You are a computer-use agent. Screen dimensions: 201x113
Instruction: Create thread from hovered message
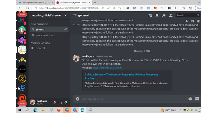click(x=193, y=21)
